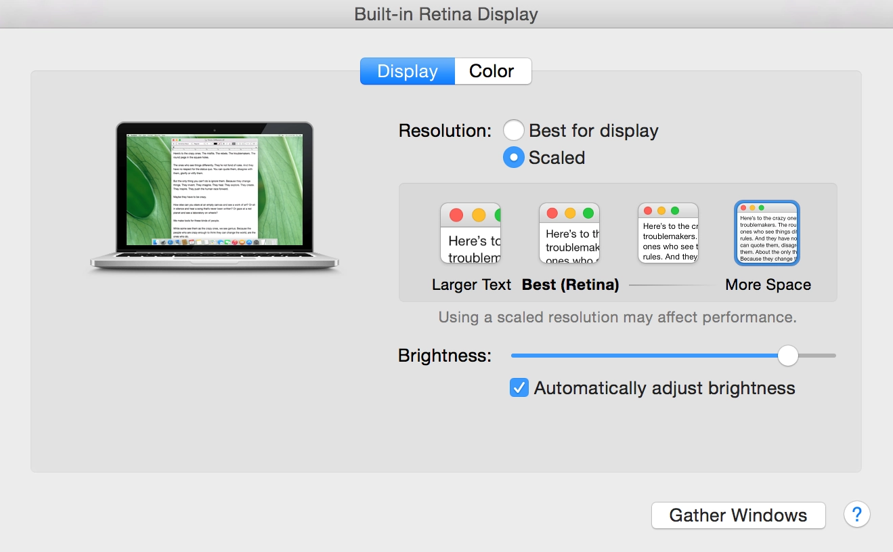Click the "Larger Text" label
The height and width of the screenshot is (552, 893).
[471, 284]
